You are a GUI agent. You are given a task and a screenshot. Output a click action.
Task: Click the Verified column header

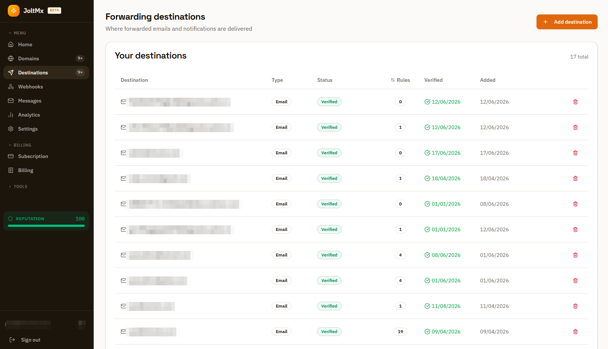(433, 80)
